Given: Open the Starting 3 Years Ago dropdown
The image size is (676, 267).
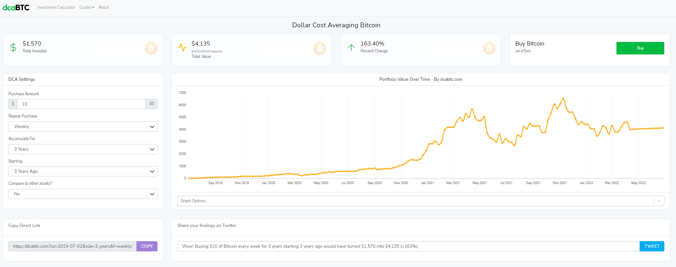Looking at the screenshot, I should [83, 171].
